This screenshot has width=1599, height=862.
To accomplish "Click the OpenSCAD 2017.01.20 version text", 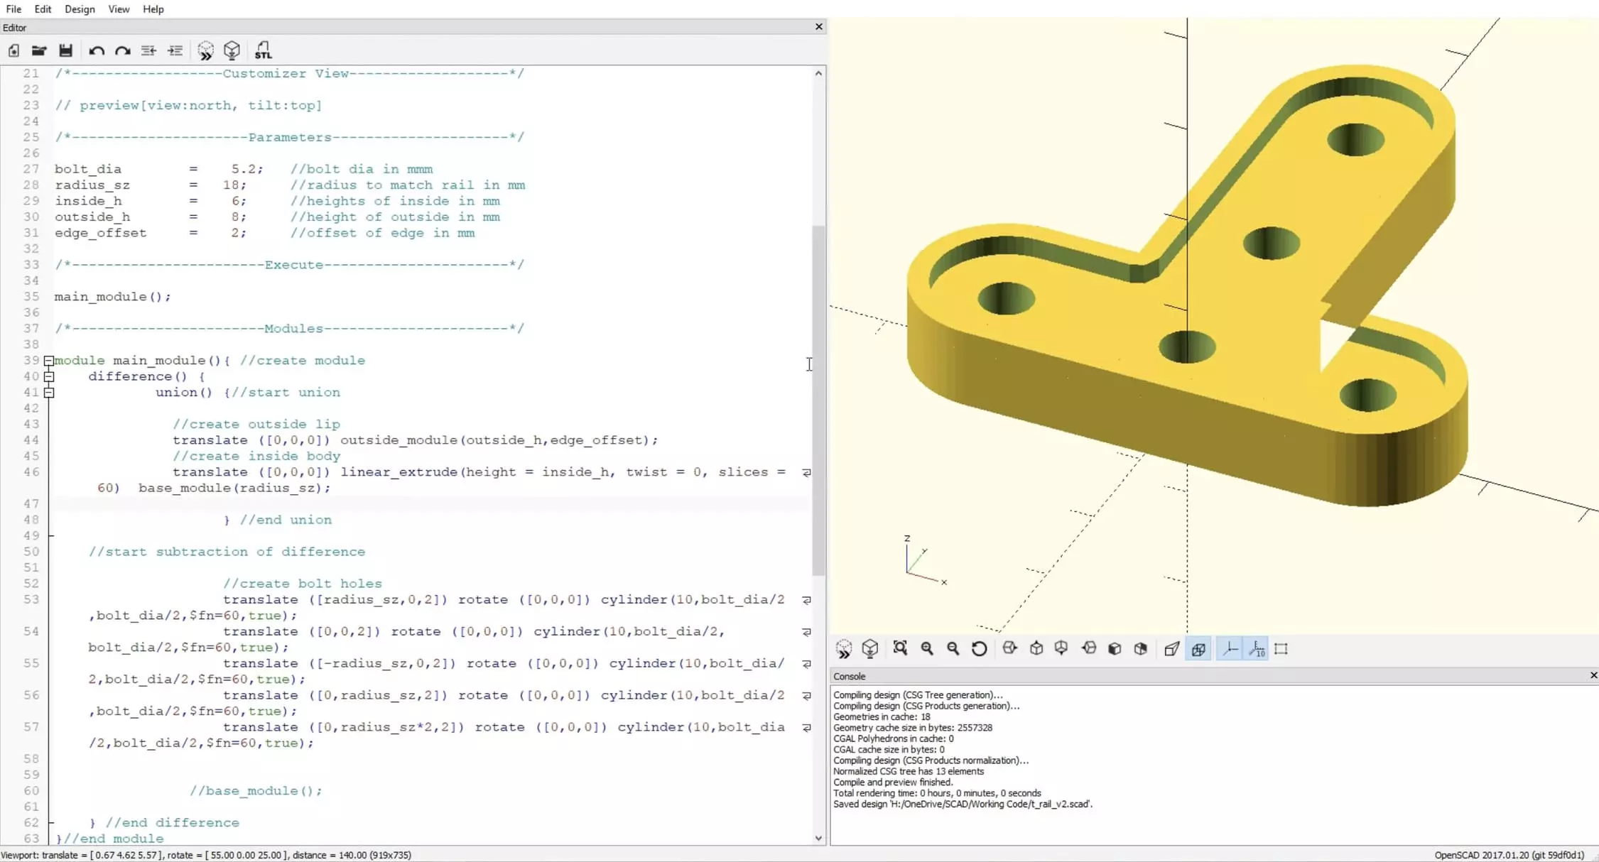I will tap(1509, 855).
